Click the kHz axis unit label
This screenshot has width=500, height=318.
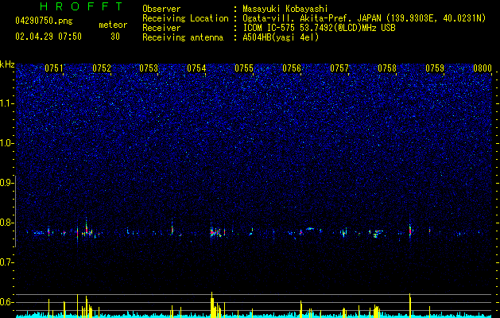click(x=7, y=64)
